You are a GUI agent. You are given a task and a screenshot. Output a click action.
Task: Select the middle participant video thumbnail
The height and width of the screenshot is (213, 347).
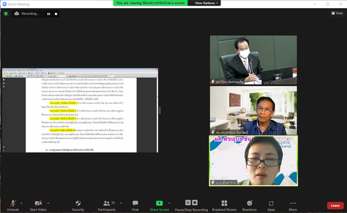coord(253,110)
